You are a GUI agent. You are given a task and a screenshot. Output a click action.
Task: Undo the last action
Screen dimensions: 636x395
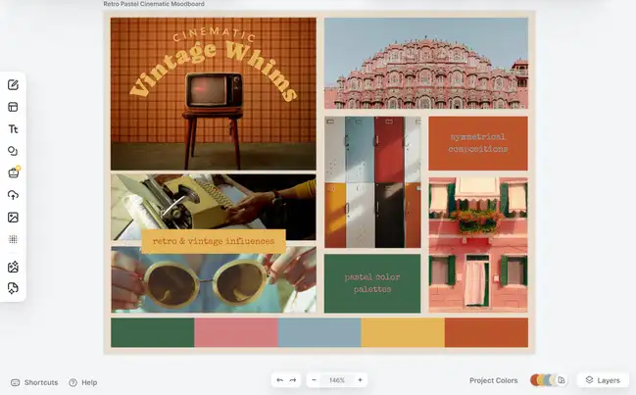[x=279, y=380]
